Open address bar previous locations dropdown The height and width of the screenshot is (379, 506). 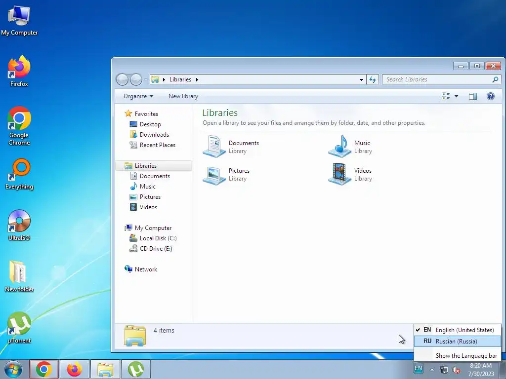click(x=361, y=79)
